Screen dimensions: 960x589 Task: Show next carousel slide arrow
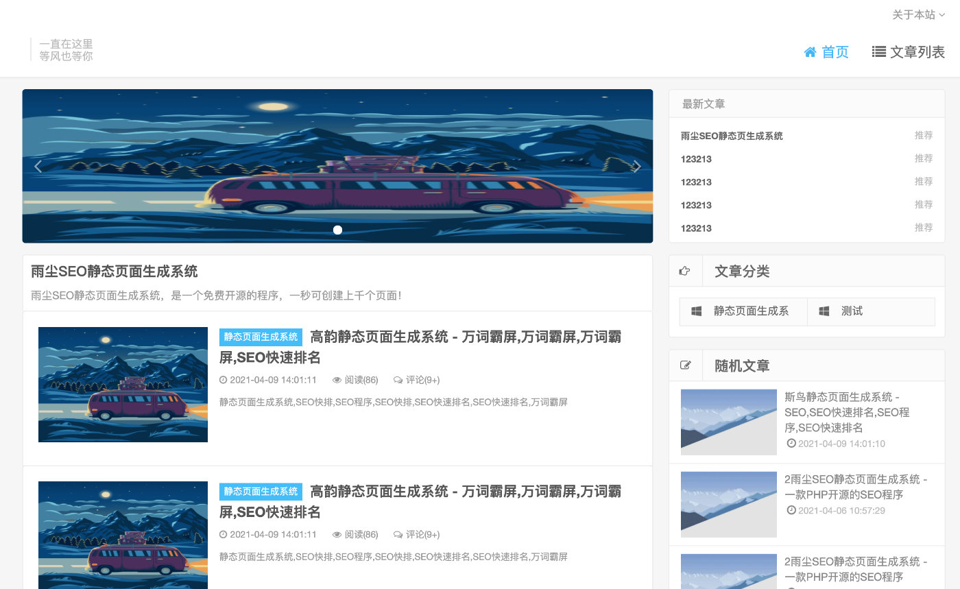coord(636,166)
